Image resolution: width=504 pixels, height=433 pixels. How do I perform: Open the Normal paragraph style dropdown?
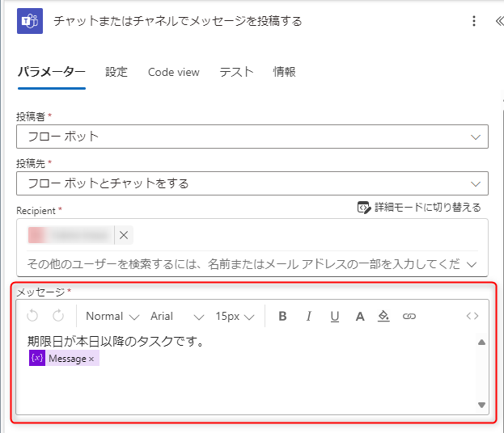coord(112,317)
